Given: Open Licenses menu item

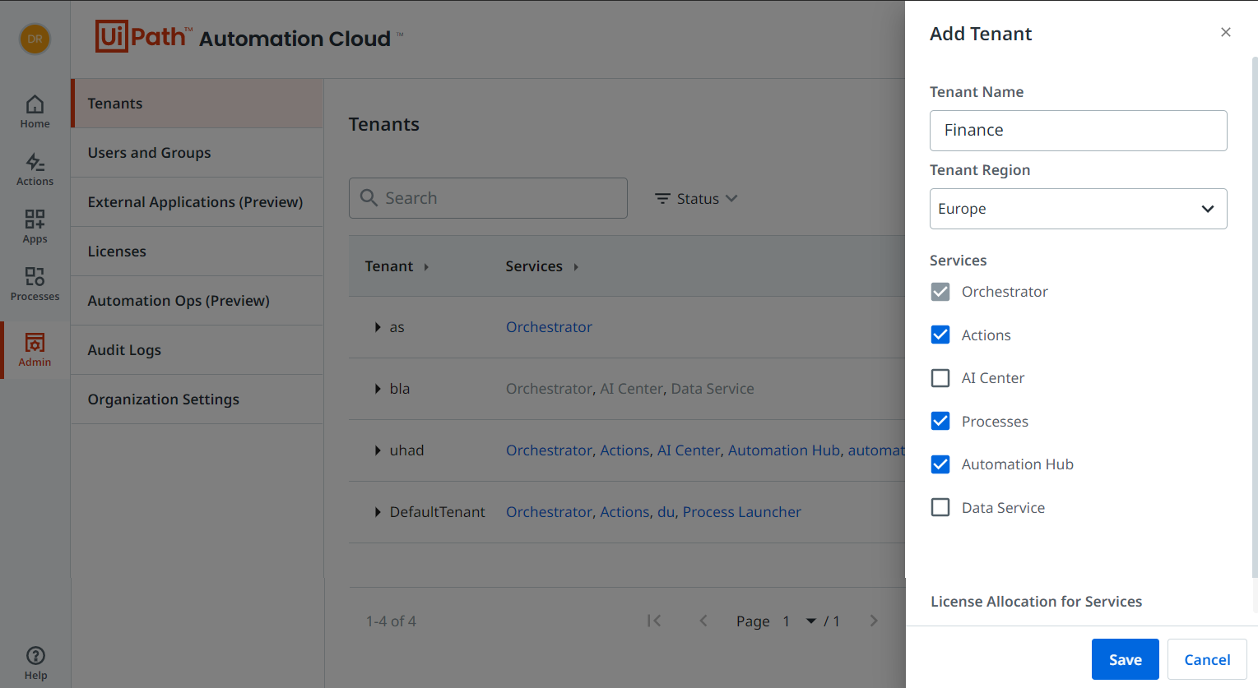Looking at the screenshot, I should pos(197,252).
